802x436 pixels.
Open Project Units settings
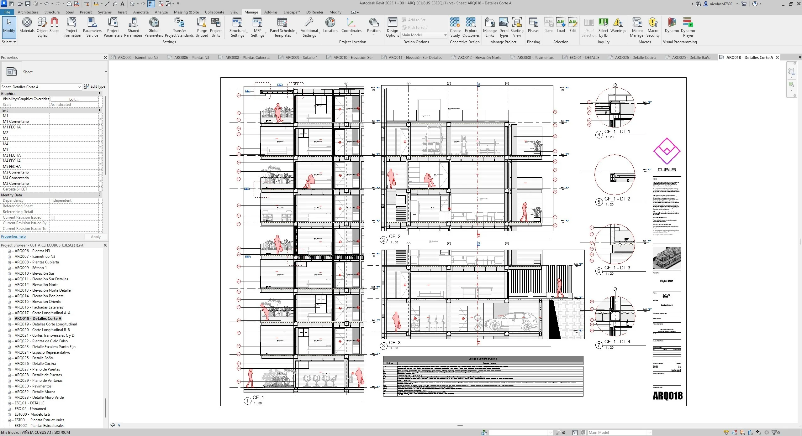(x=216, y=27)
